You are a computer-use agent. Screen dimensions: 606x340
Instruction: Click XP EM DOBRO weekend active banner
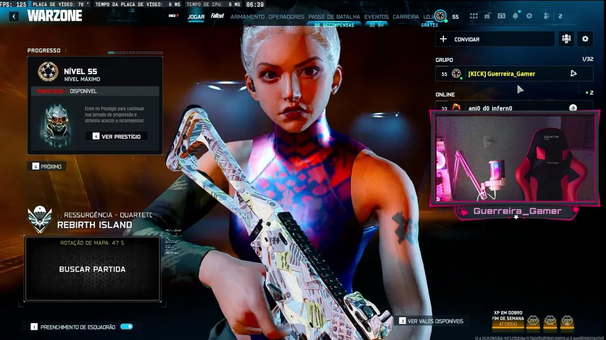(x=508, y=319)
